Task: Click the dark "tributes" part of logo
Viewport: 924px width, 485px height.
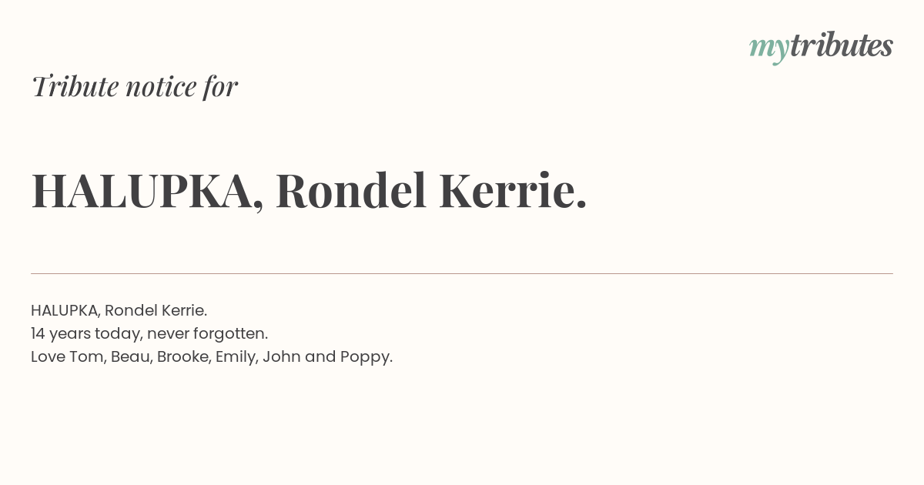Action: coord(842,47)
